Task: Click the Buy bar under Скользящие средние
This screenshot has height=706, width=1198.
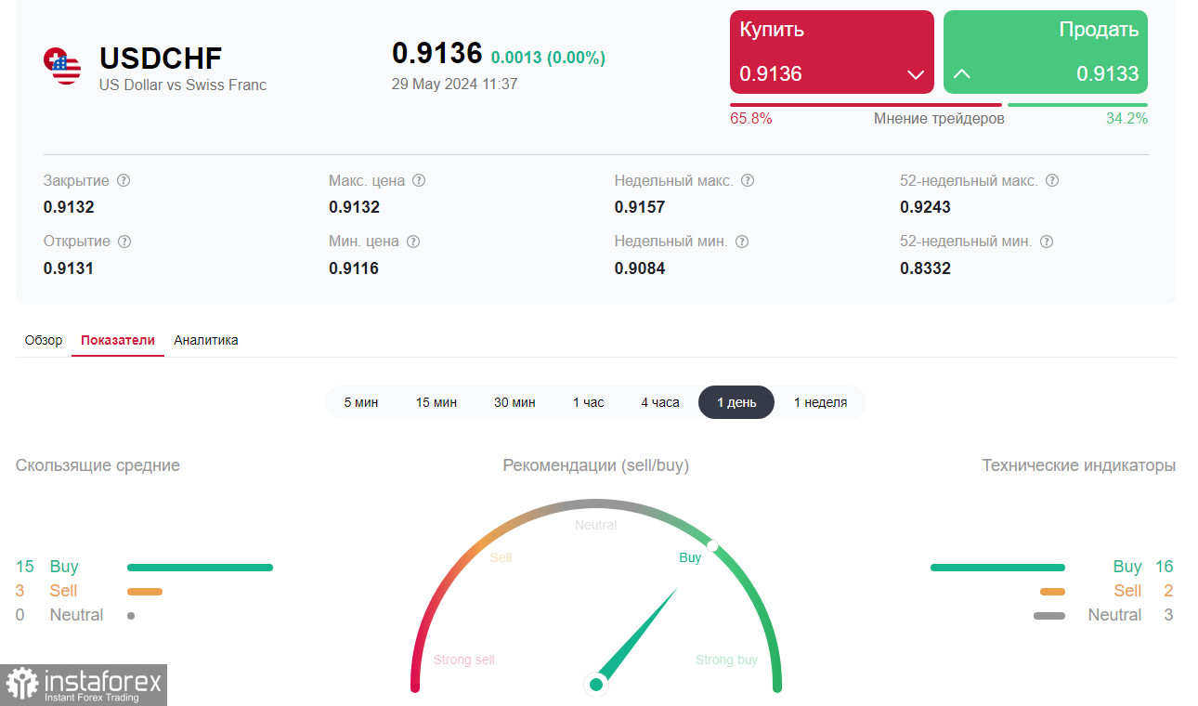Action: [200, 567]
